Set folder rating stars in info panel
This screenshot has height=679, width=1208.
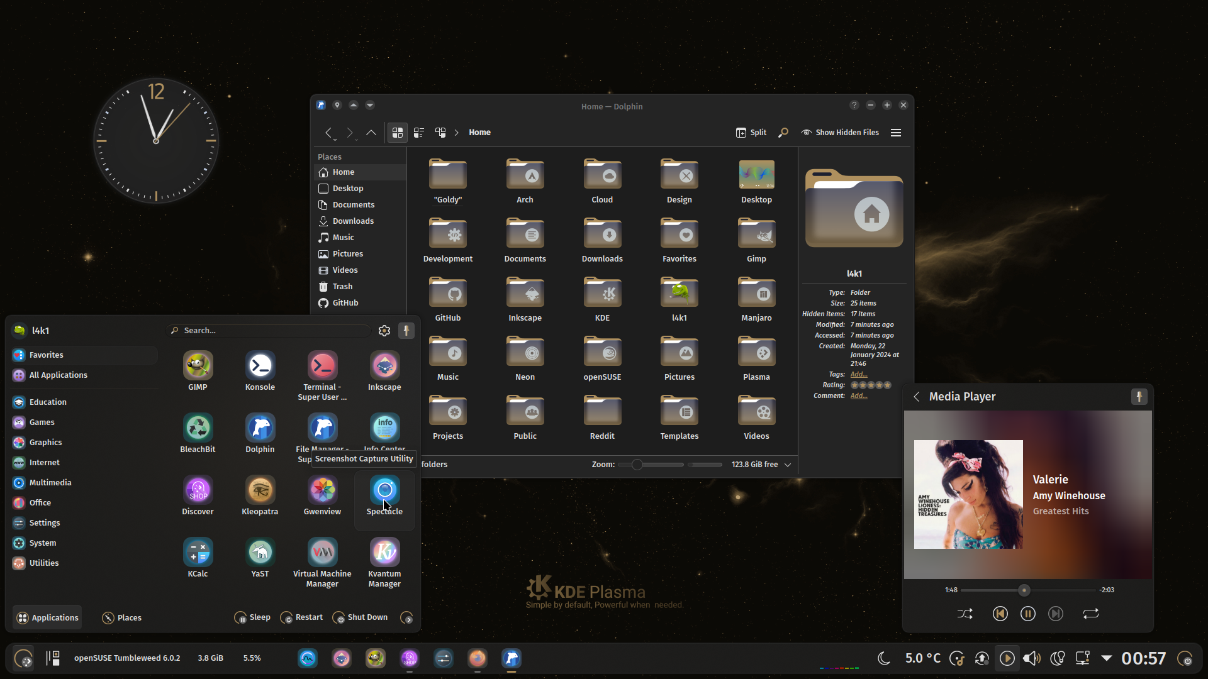[871, 385]
